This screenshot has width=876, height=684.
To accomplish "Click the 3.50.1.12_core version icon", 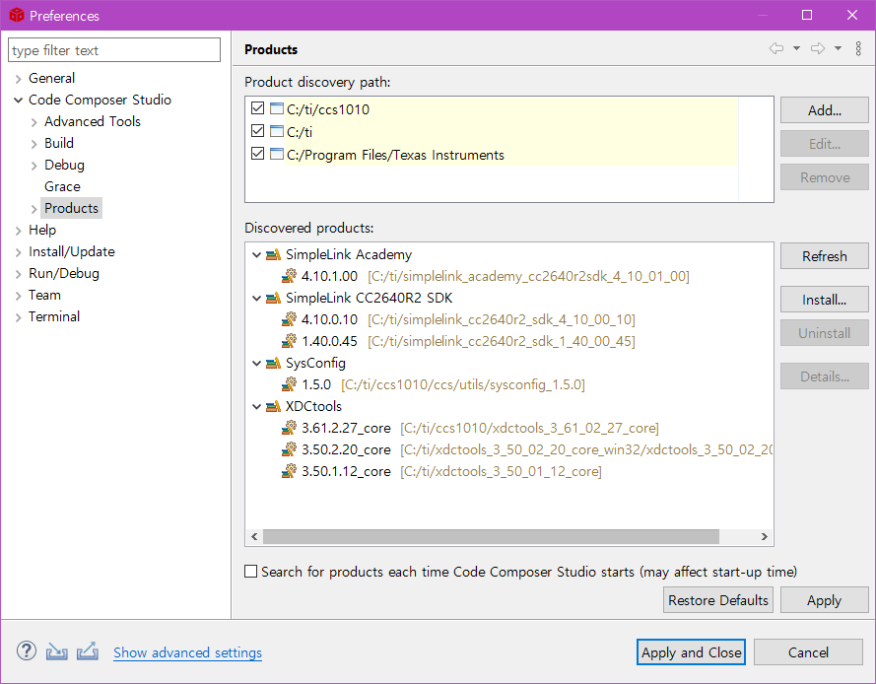I will point(289,470).
